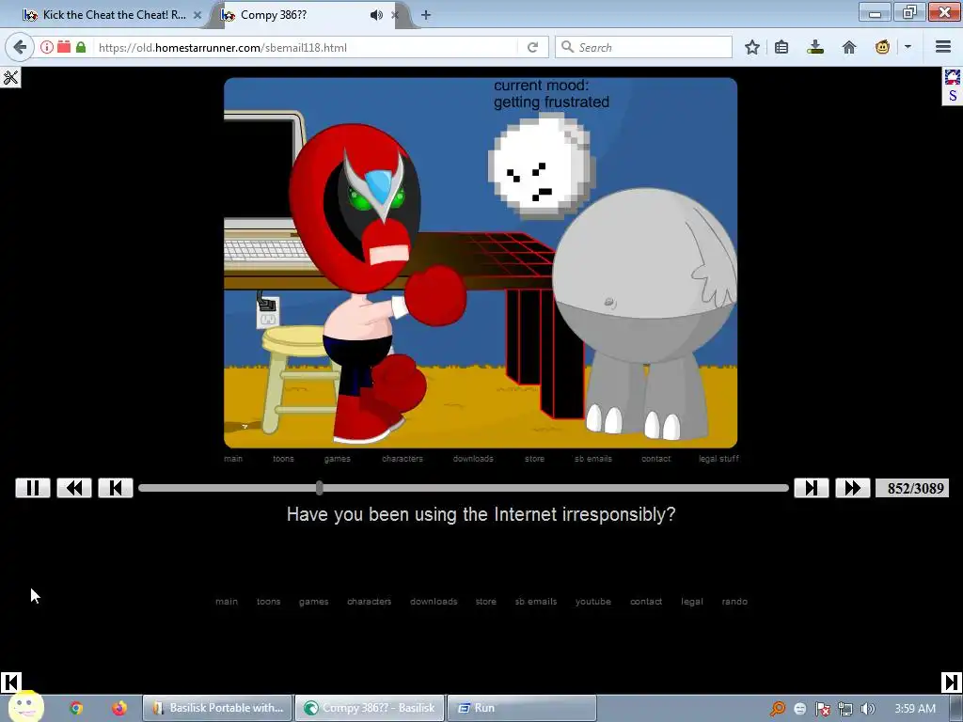Click the 'main' link in bottom navigation
This screenshot has width=963, height=722.
(227, 602)
